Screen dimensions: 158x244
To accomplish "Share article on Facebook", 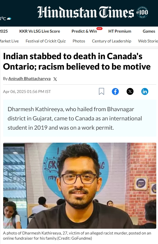I will 115,92.
